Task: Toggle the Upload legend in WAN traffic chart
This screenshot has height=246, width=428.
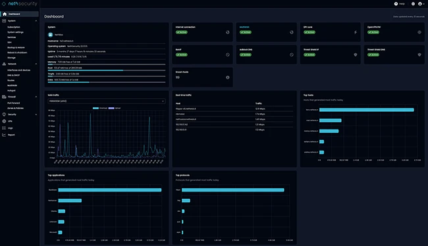Action: pos(115,109)
